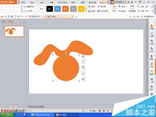The width and height of the screenshot is (156, 117).
Task: Apply the black Abc shape style
Action: (50, 9)
